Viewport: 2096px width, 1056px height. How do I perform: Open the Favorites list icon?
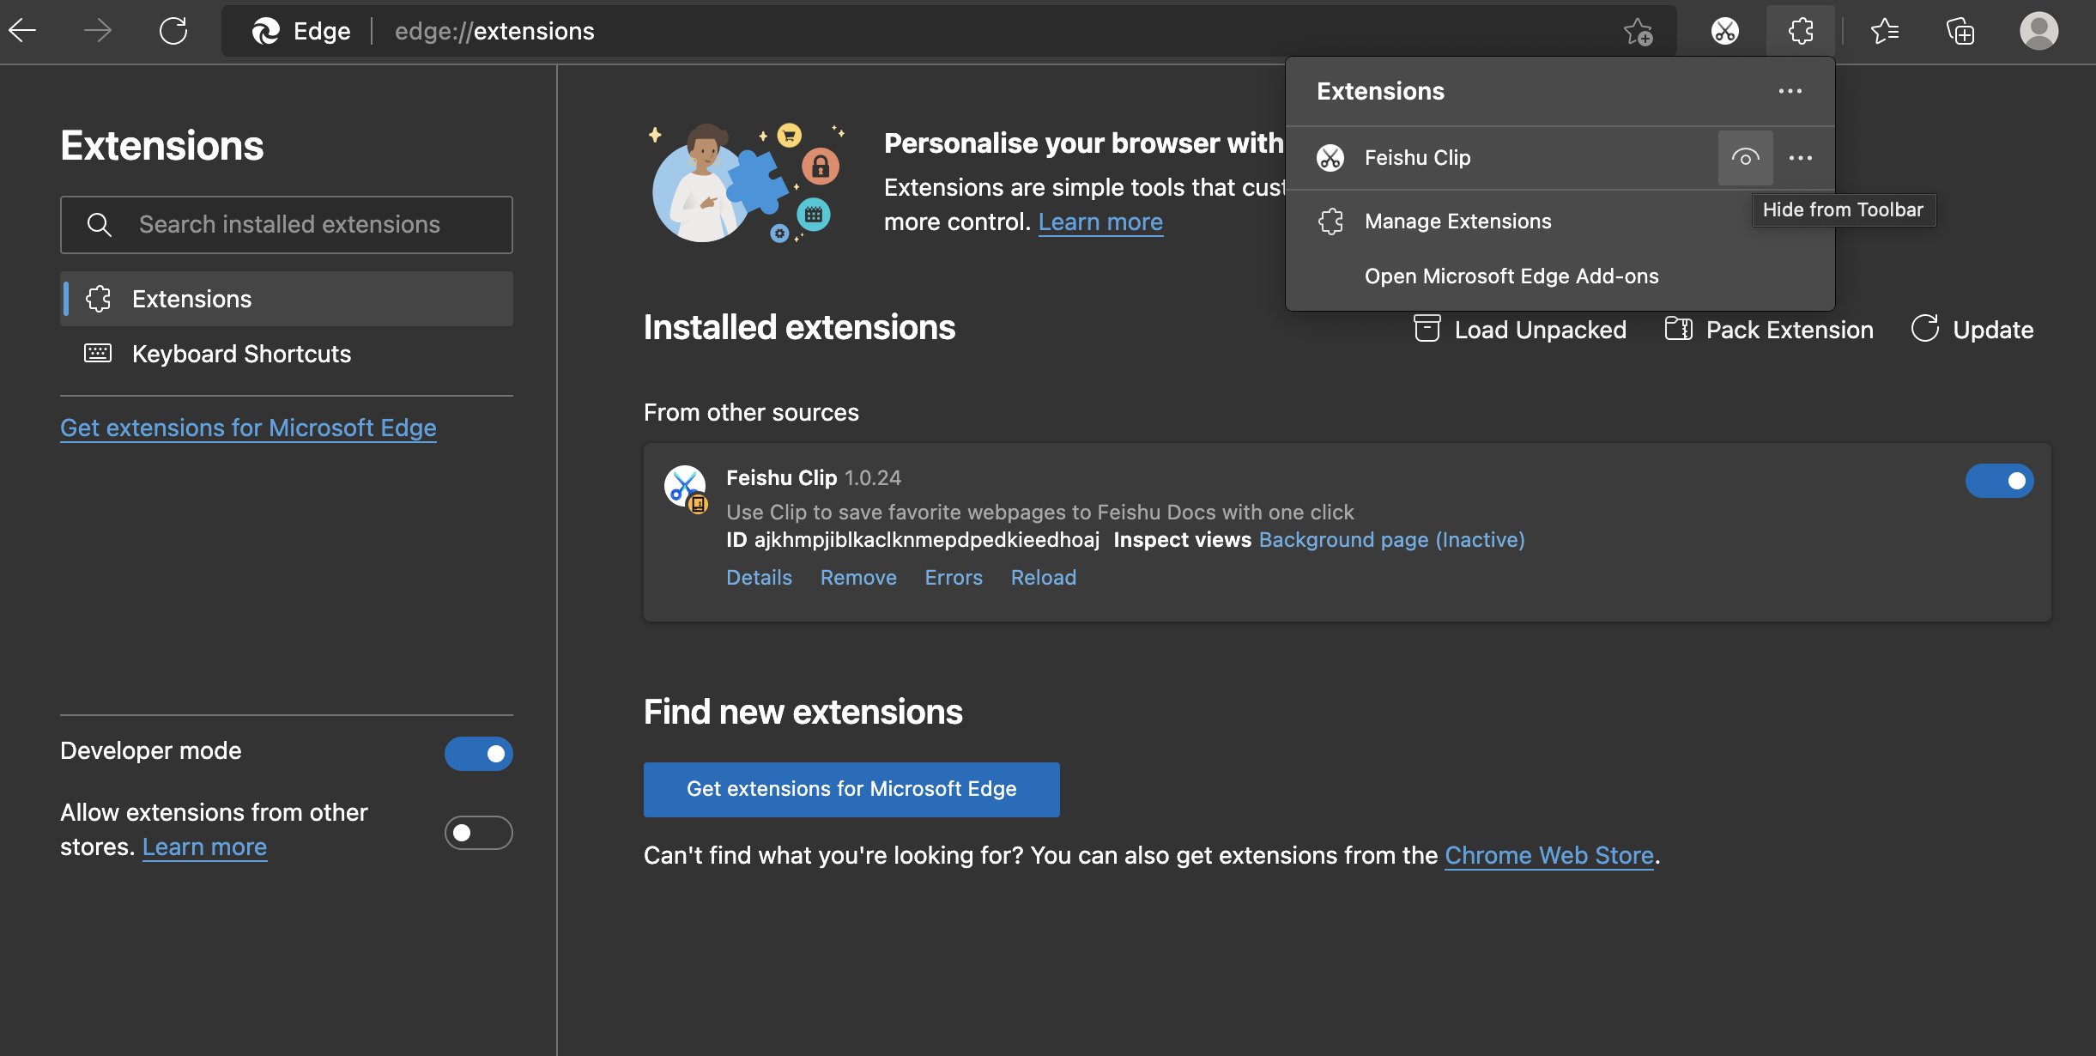pos(1885,32)
